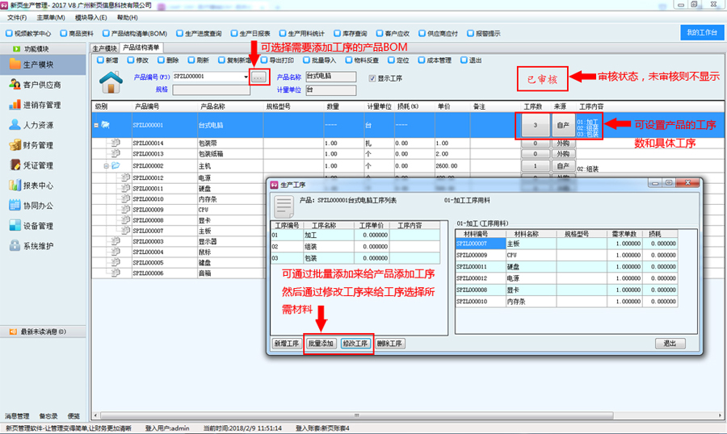Viewport: 727px width, 434px height.
Task: Click the 我的工作台 button
Action: (700, 33)
